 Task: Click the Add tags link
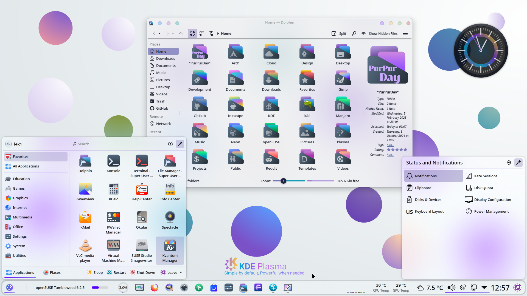tap(390, 145)
